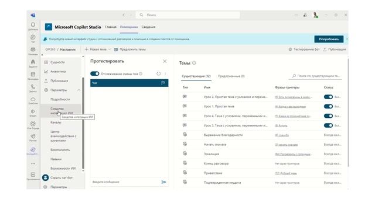Open the user profile avatar
This screenshot has height=210, width=375.
tap(315, 15)
